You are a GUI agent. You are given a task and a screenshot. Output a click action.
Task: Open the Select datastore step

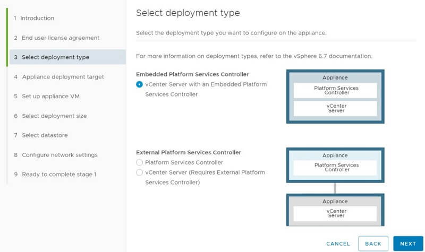click(x=45, y=135)
